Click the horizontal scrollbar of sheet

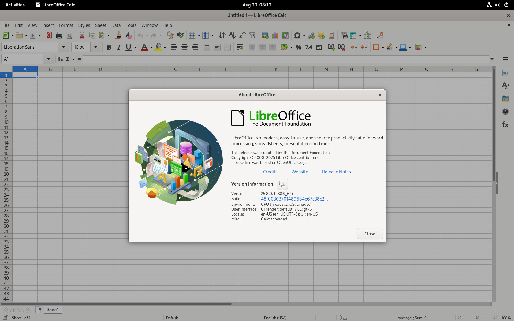(x=116, y=304)
